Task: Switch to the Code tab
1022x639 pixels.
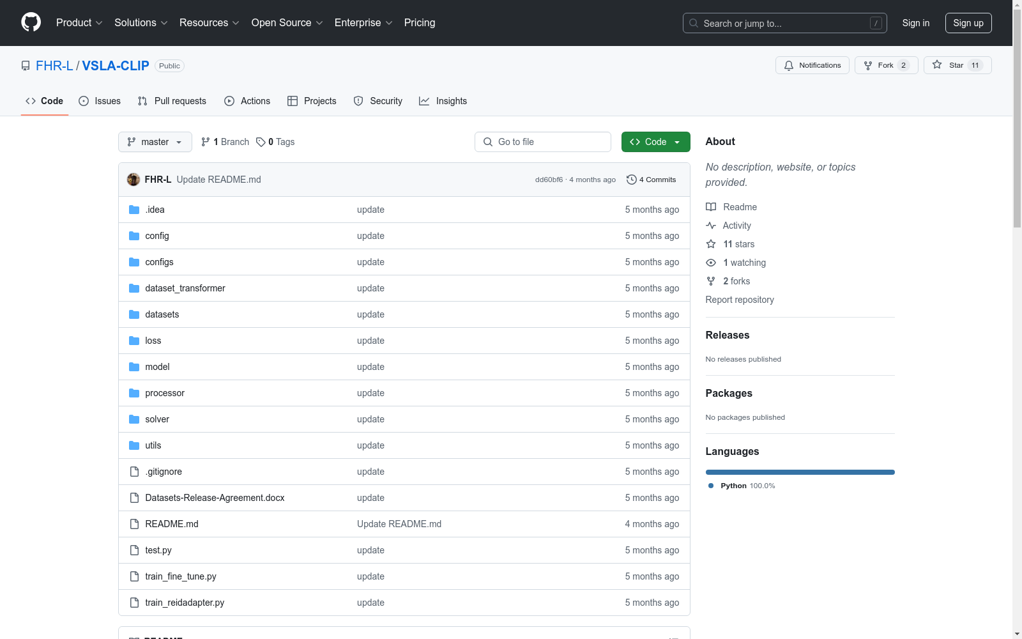Action: (45, 101)
